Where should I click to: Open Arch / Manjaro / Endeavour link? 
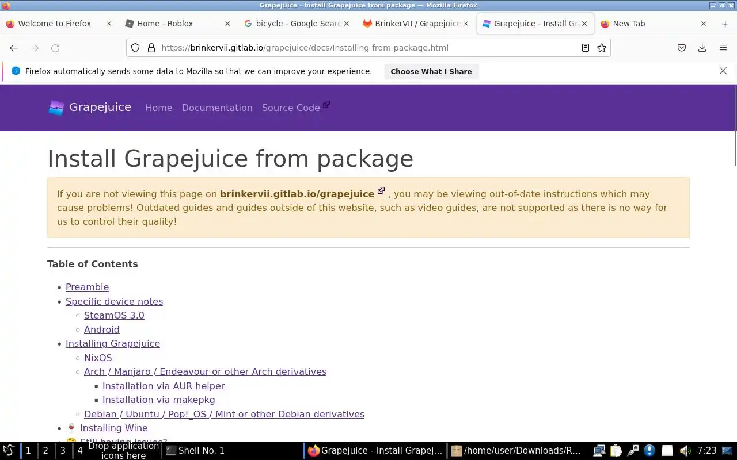[205, 371]
